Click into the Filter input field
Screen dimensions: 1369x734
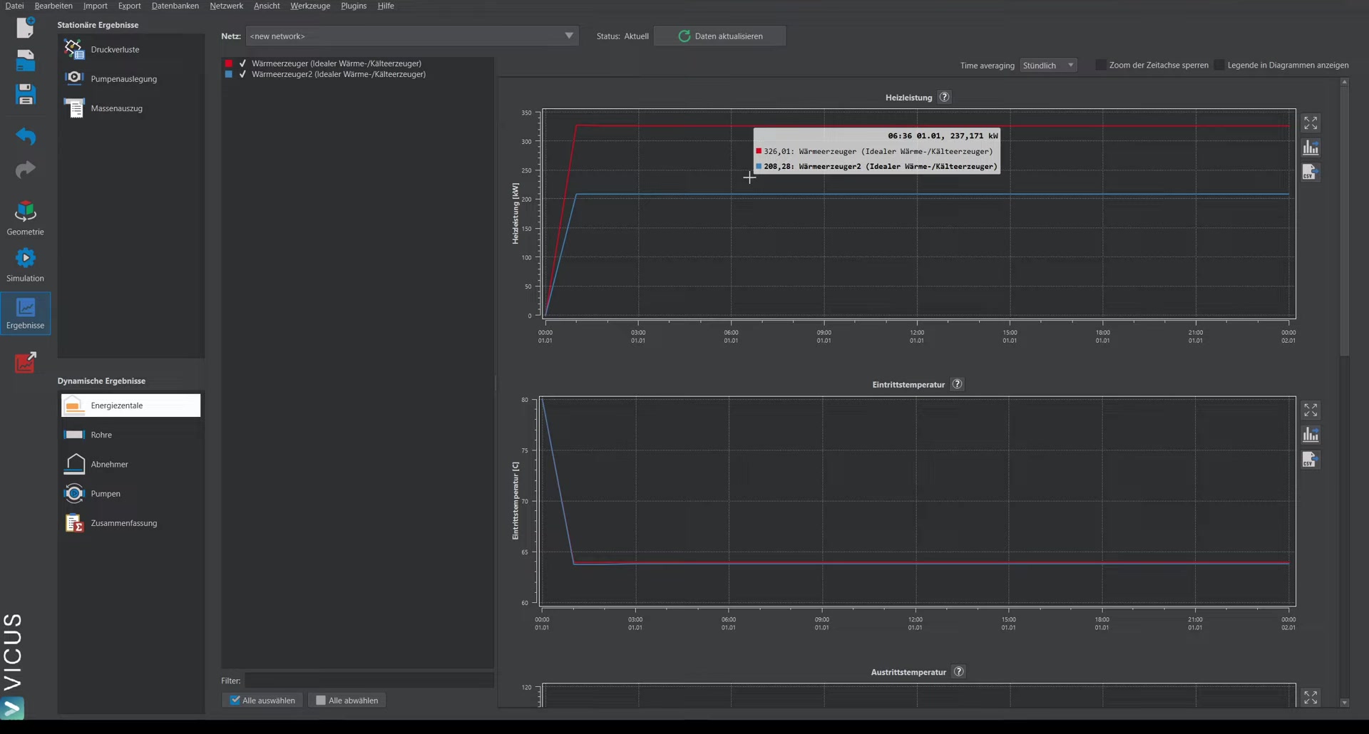(369, 681)
